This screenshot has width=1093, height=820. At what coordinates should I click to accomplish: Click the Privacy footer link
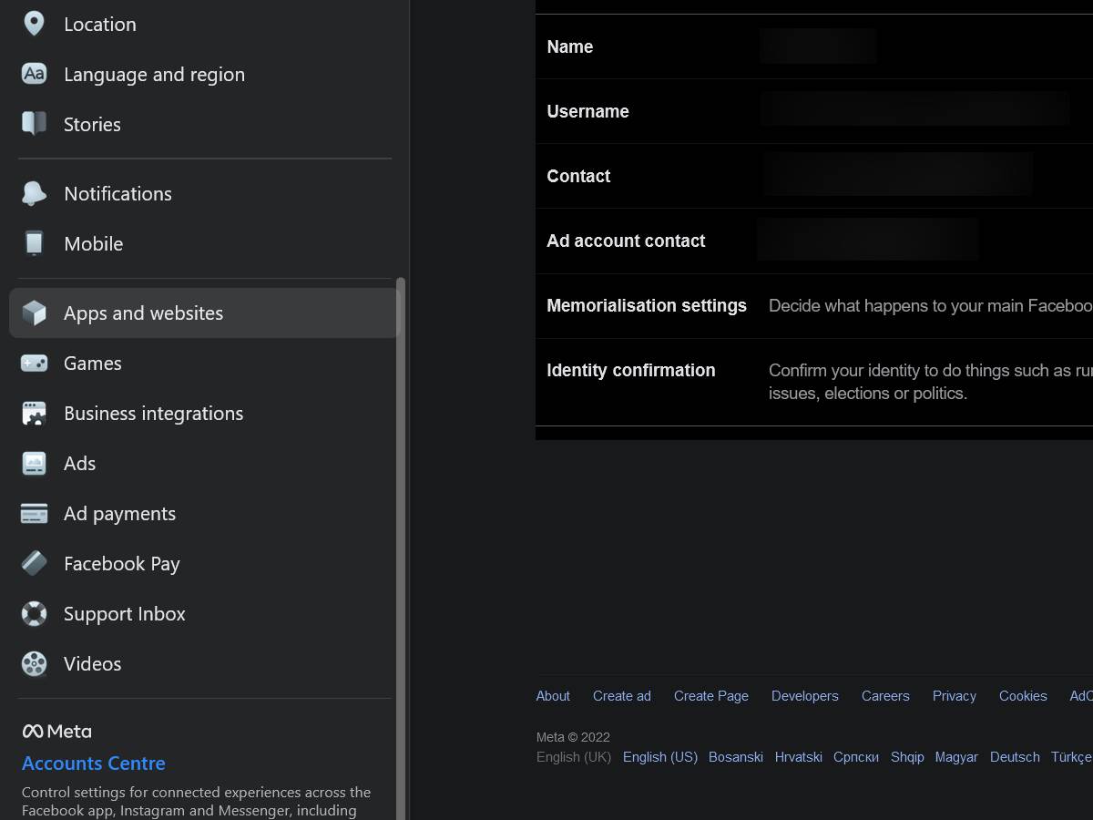[954, 695]
